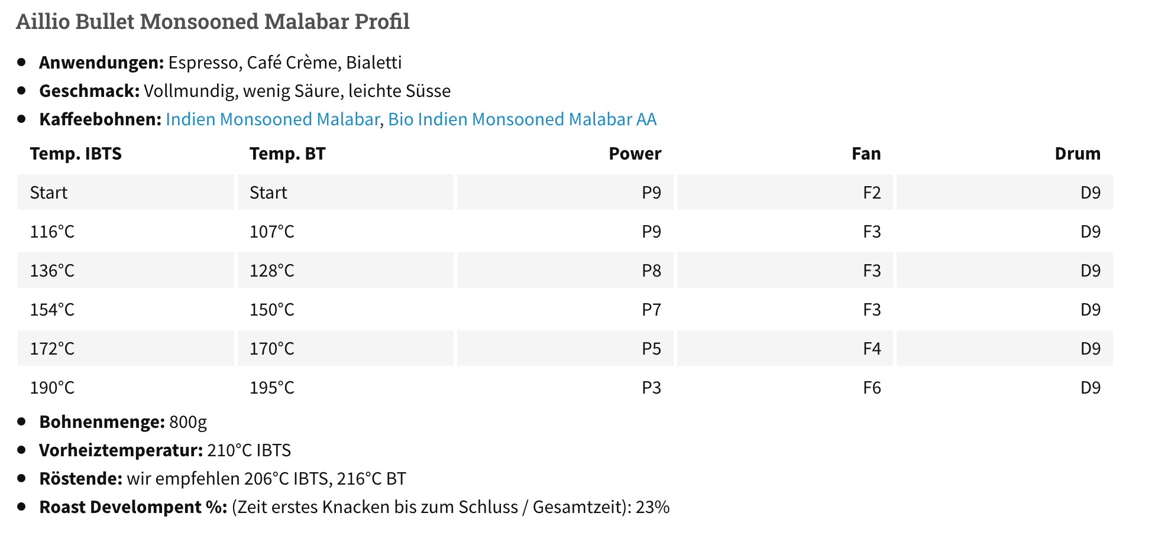Click the P3 power cell
This screenshot has height=539, width=1171.
tap(565, 387)
